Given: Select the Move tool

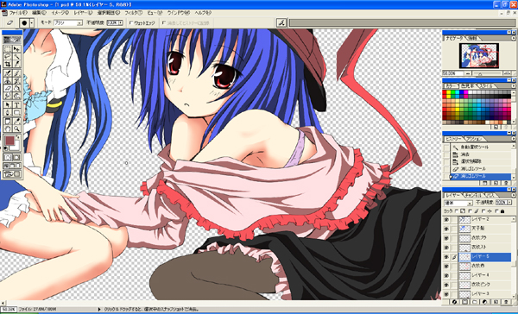Looking at the screenshot, I should [16, 49].
